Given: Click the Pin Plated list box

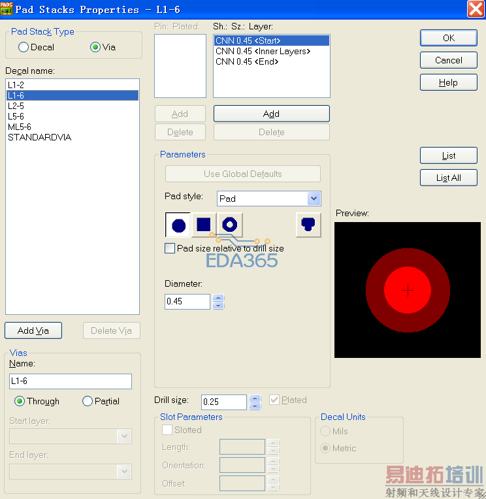Looking at the screenshot, I should point(180,66).
